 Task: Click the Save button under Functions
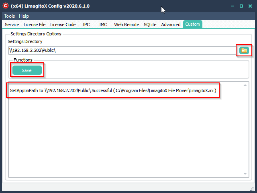pyautogui.click(x=27, y=70)
